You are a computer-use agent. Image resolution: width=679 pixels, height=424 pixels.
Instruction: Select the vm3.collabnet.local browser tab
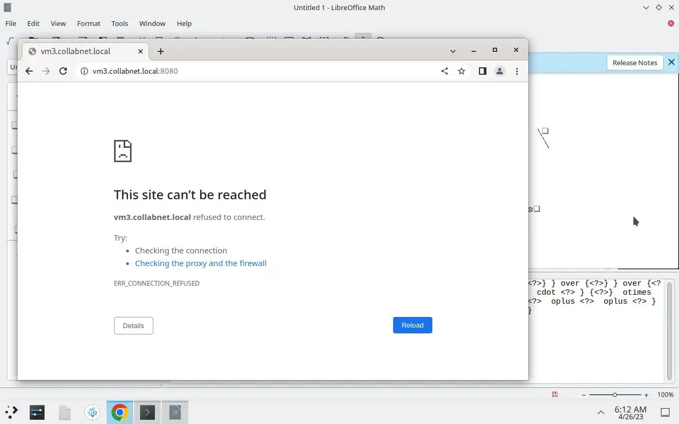tap(85, 51)
